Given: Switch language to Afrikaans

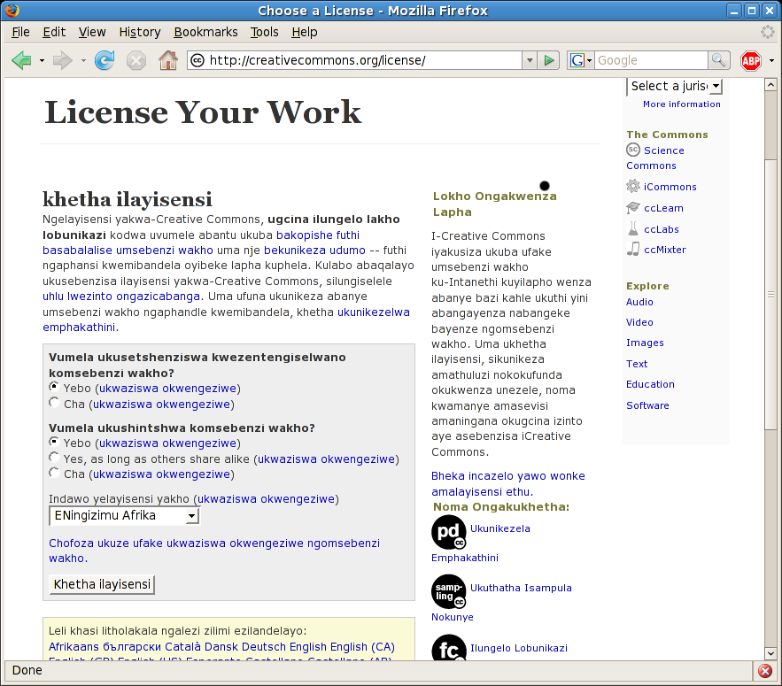Looking at the screenshot, I should point(74,647).
